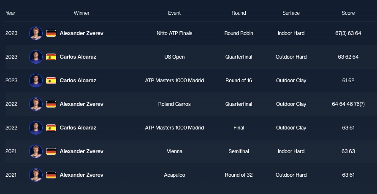Image resolution: width=377 pixels, height=194 pixels.
Task: Open the Roland Garros event
Action: [174, 104]
